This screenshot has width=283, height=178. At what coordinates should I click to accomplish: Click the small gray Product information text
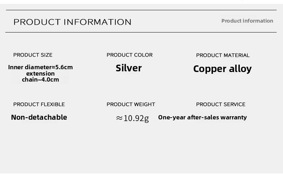pos(247,21)
